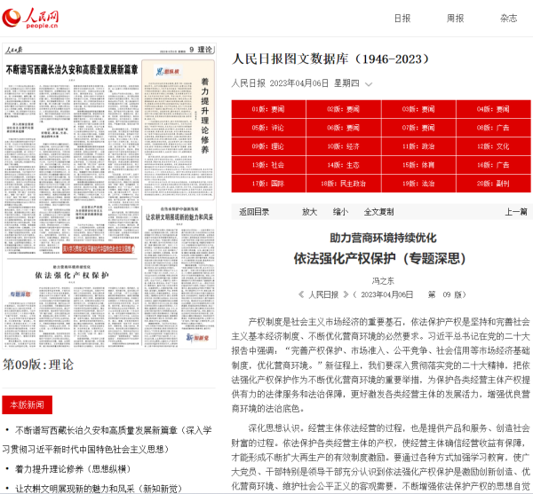
Task: Go to page 15版：体育
Action: (418, 165)
